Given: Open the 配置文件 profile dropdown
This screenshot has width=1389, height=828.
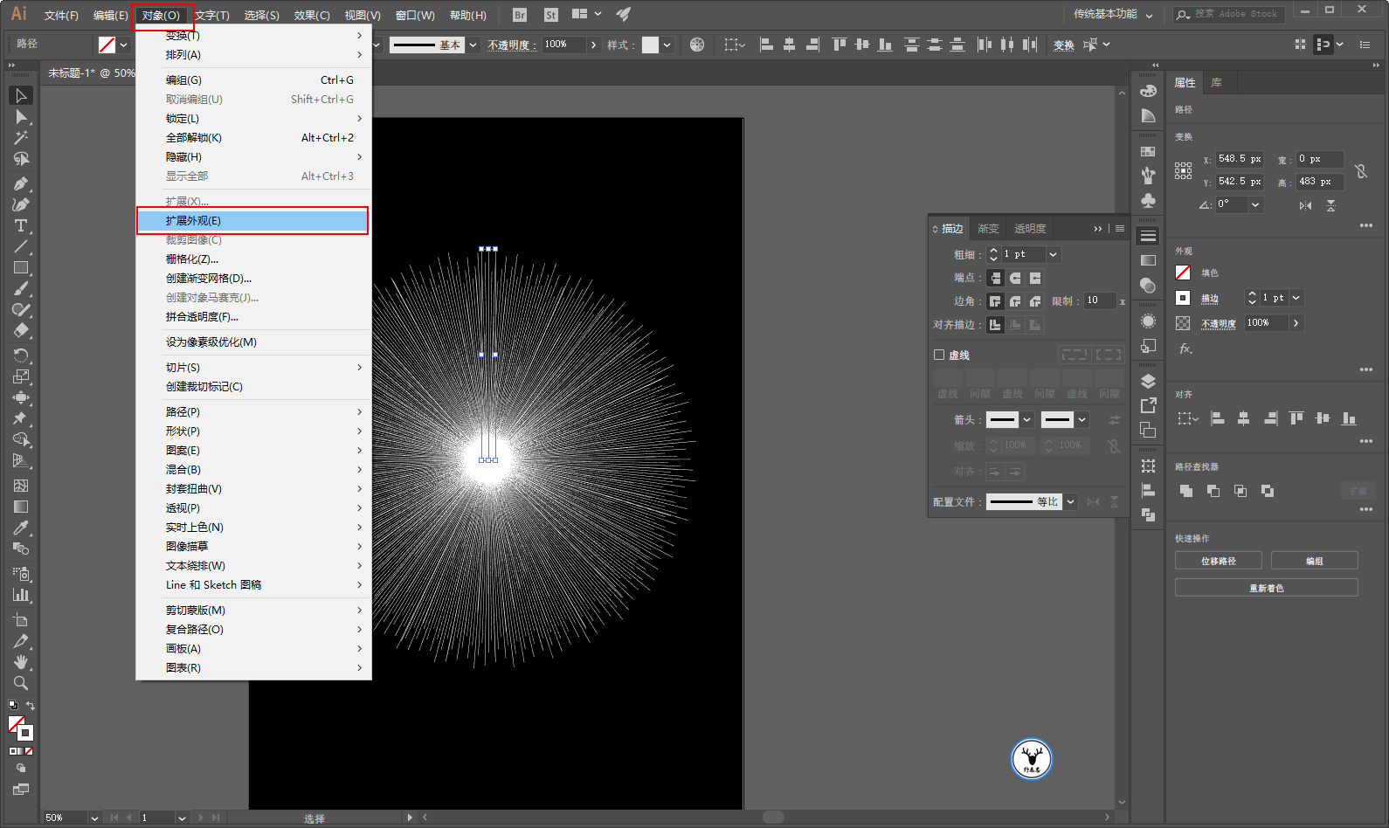Looking at the screenshot, I should coord(1070,501).
